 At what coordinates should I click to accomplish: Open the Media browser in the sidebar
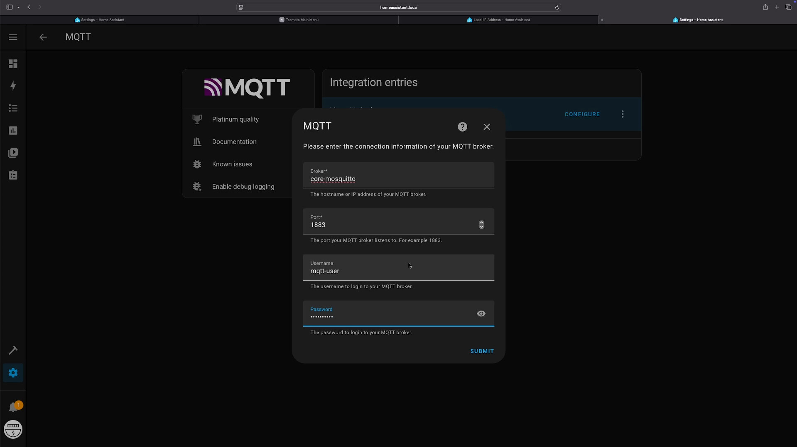(14, 153)
